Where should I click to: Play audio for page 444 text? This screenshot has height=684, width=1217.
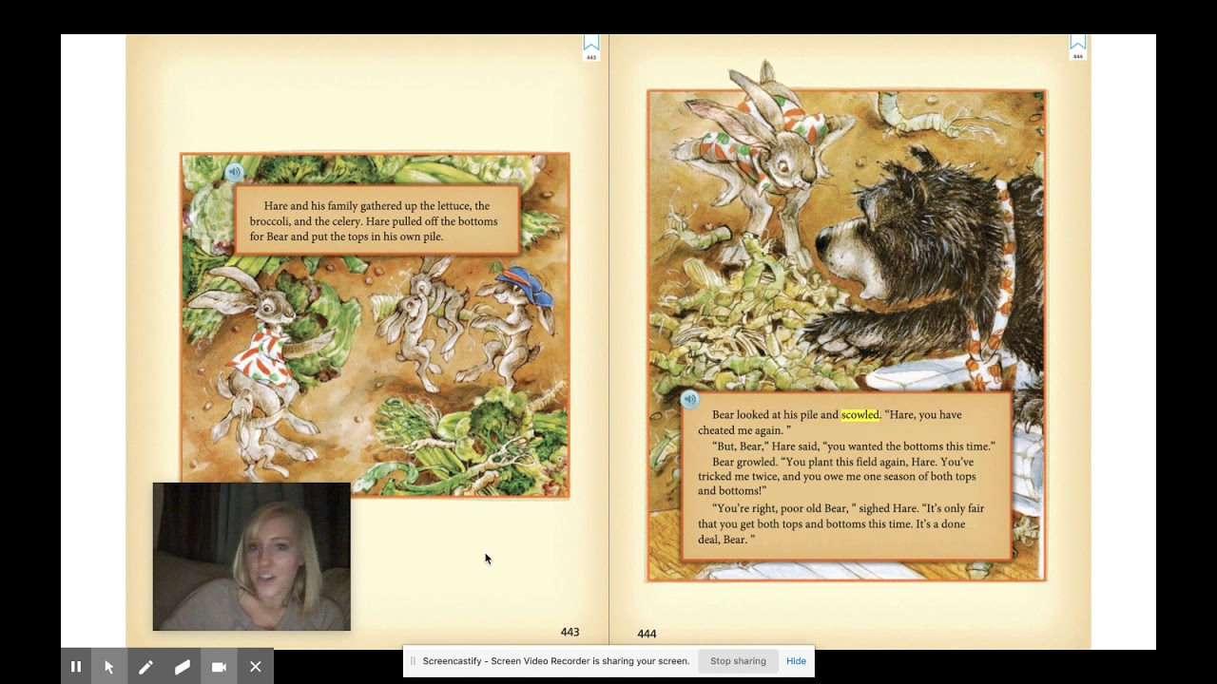[690, 400]
